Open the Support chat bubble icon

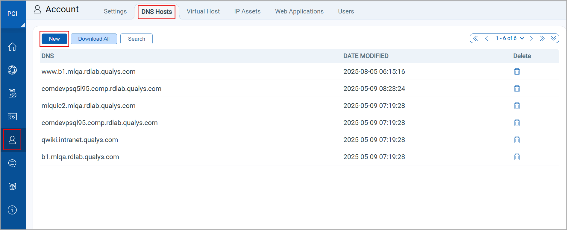pos(12,163)
